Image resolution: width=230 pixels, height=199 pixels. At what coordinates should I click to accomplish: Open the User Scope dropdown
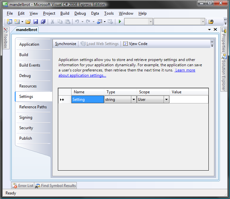166,99
